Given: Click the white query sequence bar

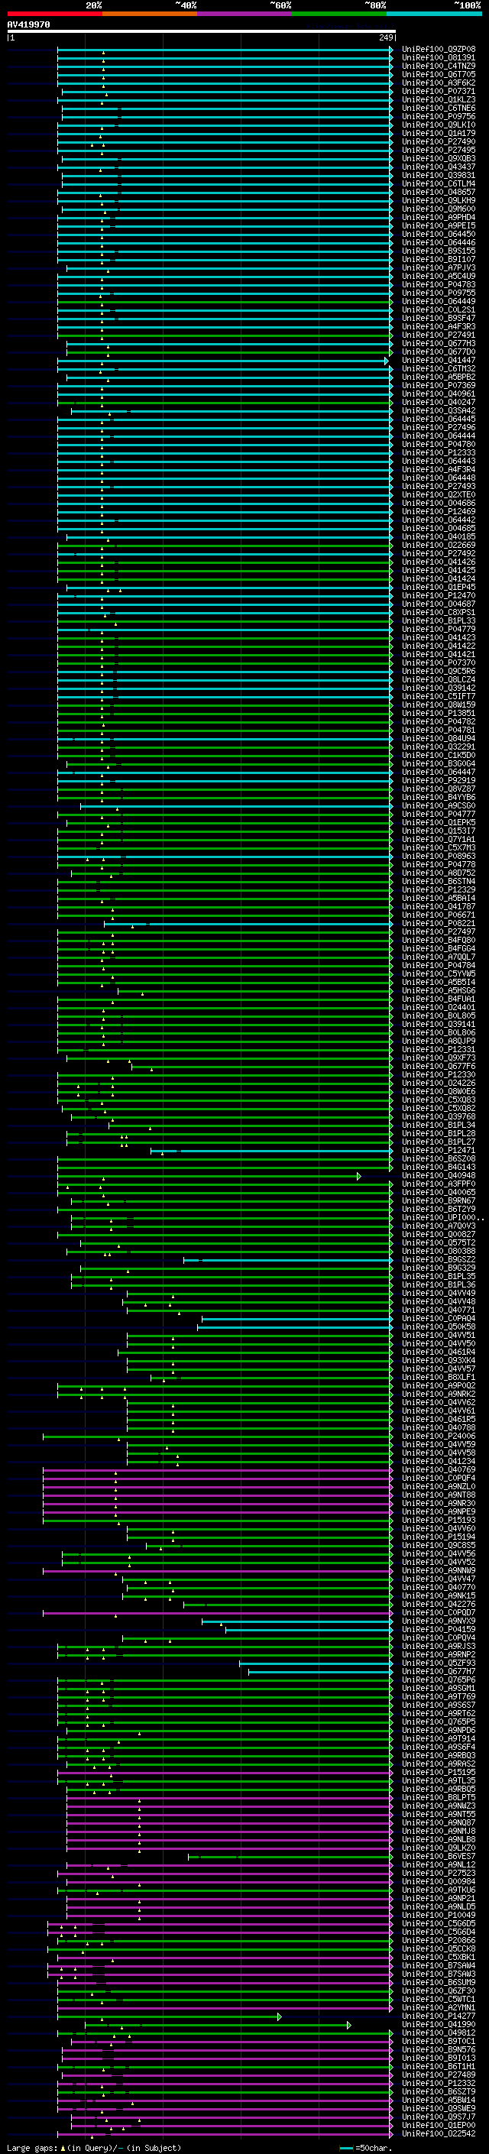Looking at the screenshot, I should pyautogui.click(x=201, y=32).
